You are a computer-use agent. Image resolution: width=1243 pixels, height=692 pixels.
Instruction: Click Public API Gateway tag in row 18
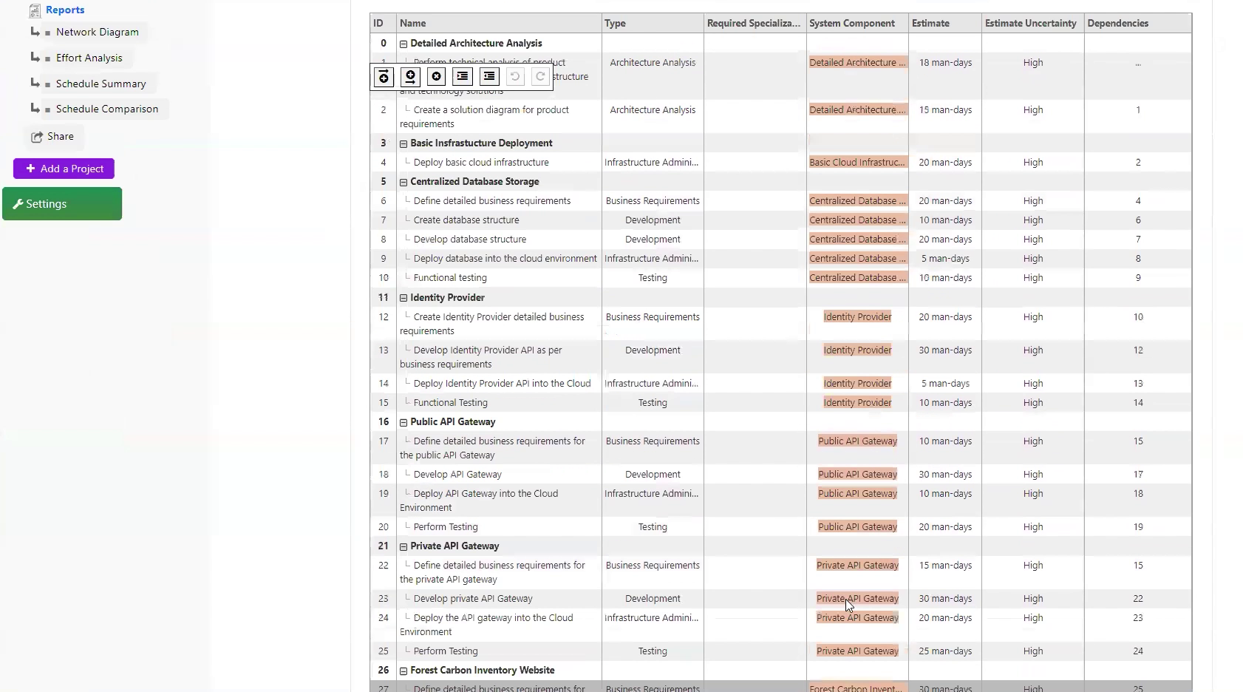(857, 475)
